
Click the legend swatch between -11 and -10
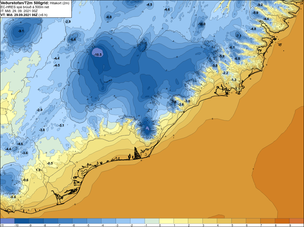7,221
